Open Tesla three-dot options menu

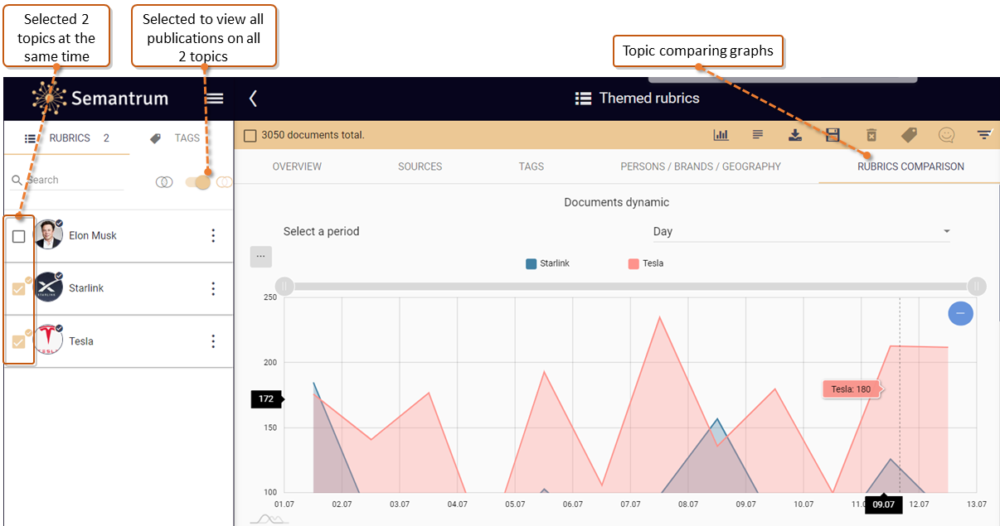(213, 341)
